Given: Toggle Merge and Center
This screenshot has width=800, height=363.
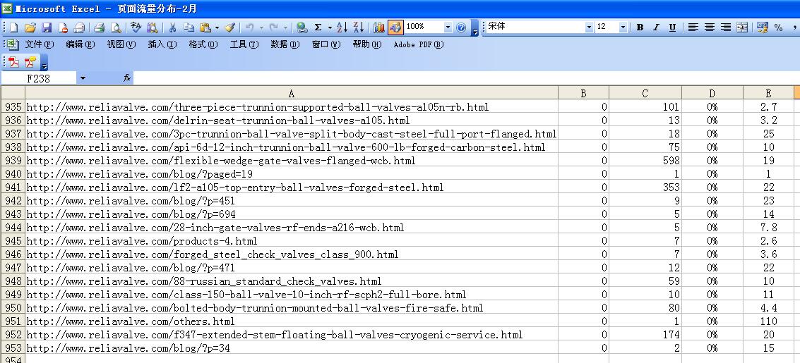Looking at the screenshot, I should pos(742,27).
